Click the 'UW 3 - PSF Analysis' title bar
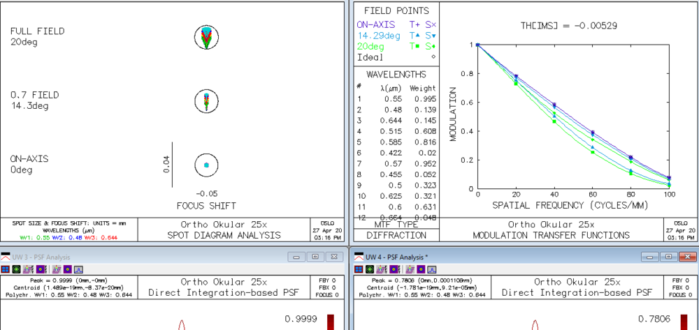699x330 pixels. point(172,257)
